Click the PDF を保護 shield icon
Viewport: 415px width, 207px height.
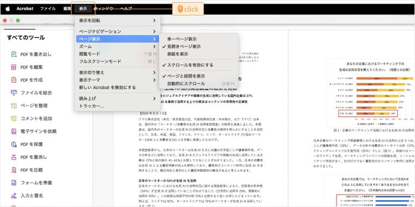[x=14, y=144]
